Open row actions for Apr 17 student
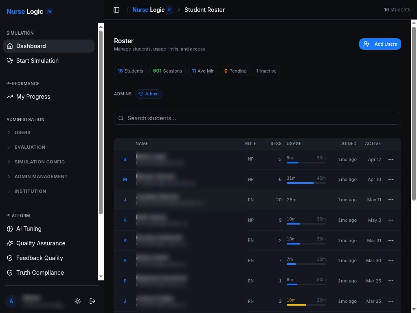Screen dimensions: 417x313 pyautogui.click(x=391, y=159)
